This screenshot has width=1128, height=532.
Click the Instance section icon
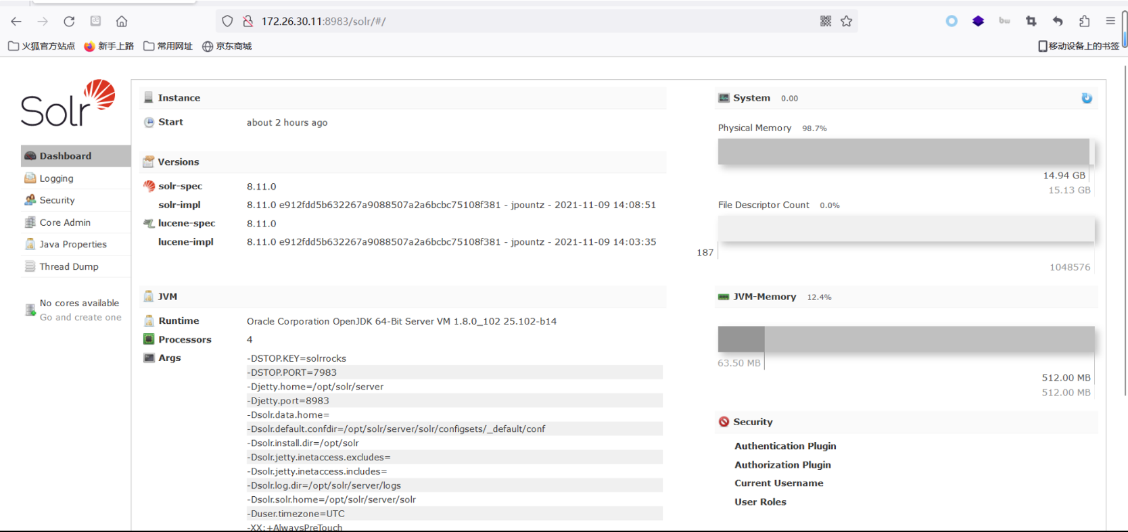tap(148, 97)
